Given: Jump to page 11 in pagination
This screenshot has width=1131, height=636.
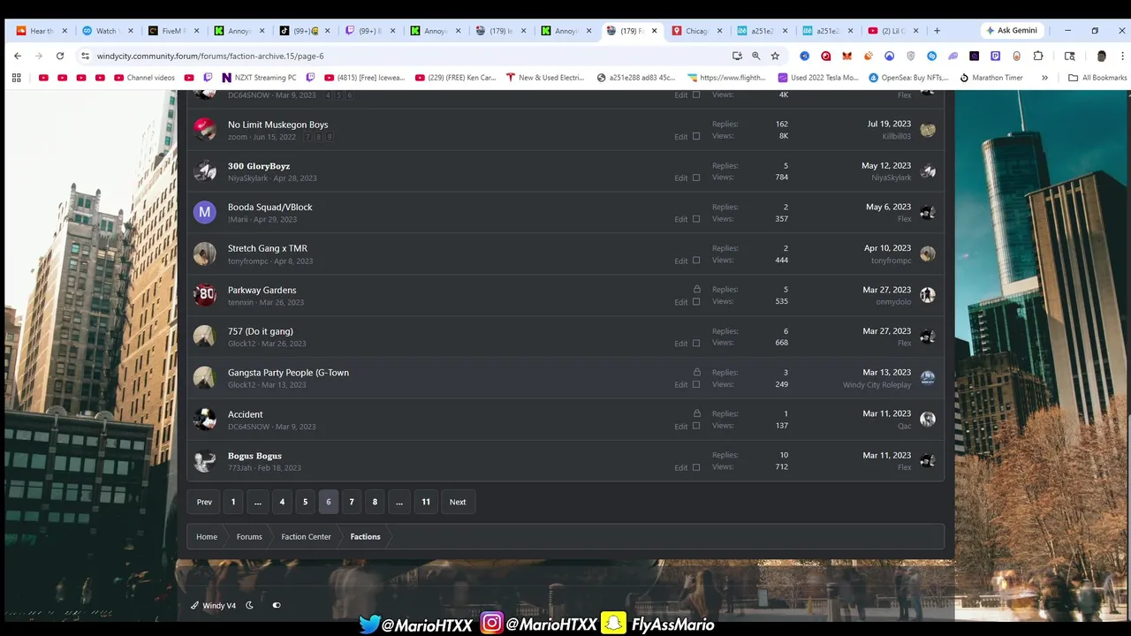Looking at the screenshot, I should click(x=426, y=502).
